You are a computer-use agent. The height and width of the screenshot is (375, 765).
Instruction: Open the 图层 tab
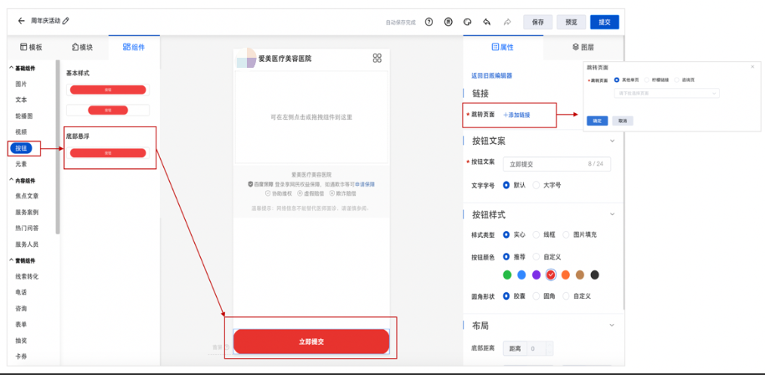[x=583, y=48]
